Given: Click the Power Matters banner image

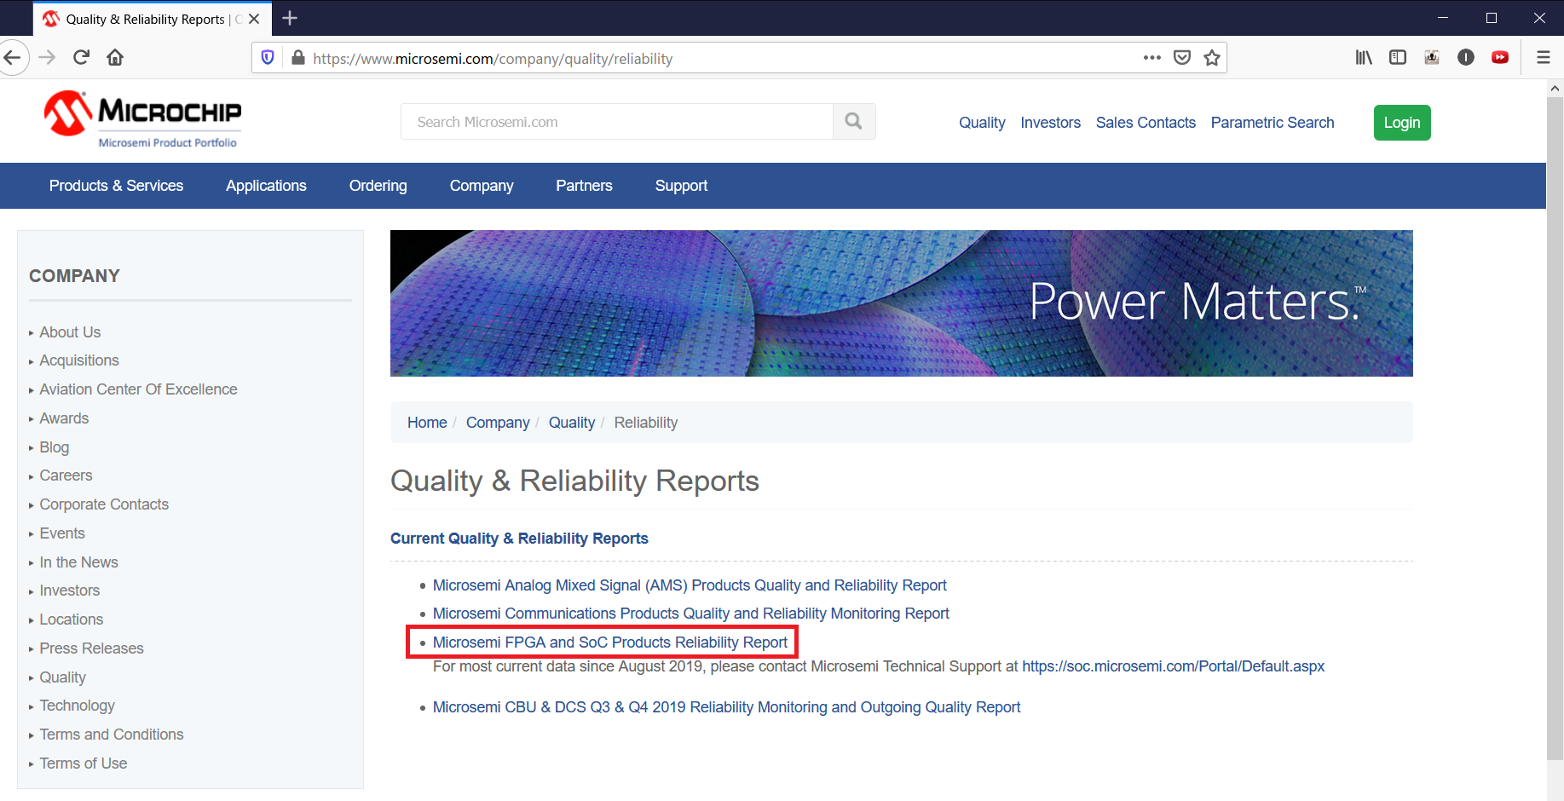Looking at the screenshot, I should (902, 303).
